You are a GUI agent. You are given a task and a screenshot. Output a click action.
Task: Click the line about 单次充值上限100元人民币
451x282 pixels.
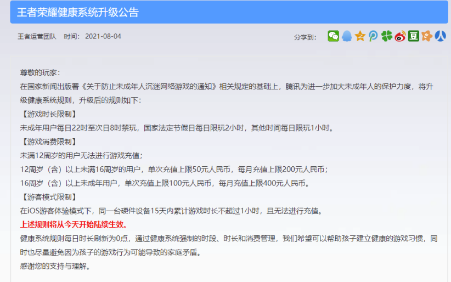point(165,183)
